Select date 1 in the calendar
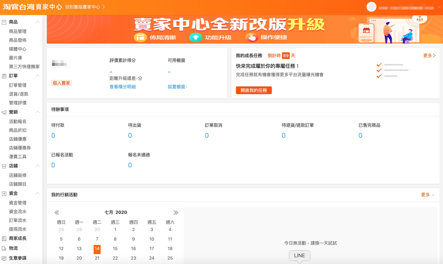The image size is (443, 264). click(115, 230)
